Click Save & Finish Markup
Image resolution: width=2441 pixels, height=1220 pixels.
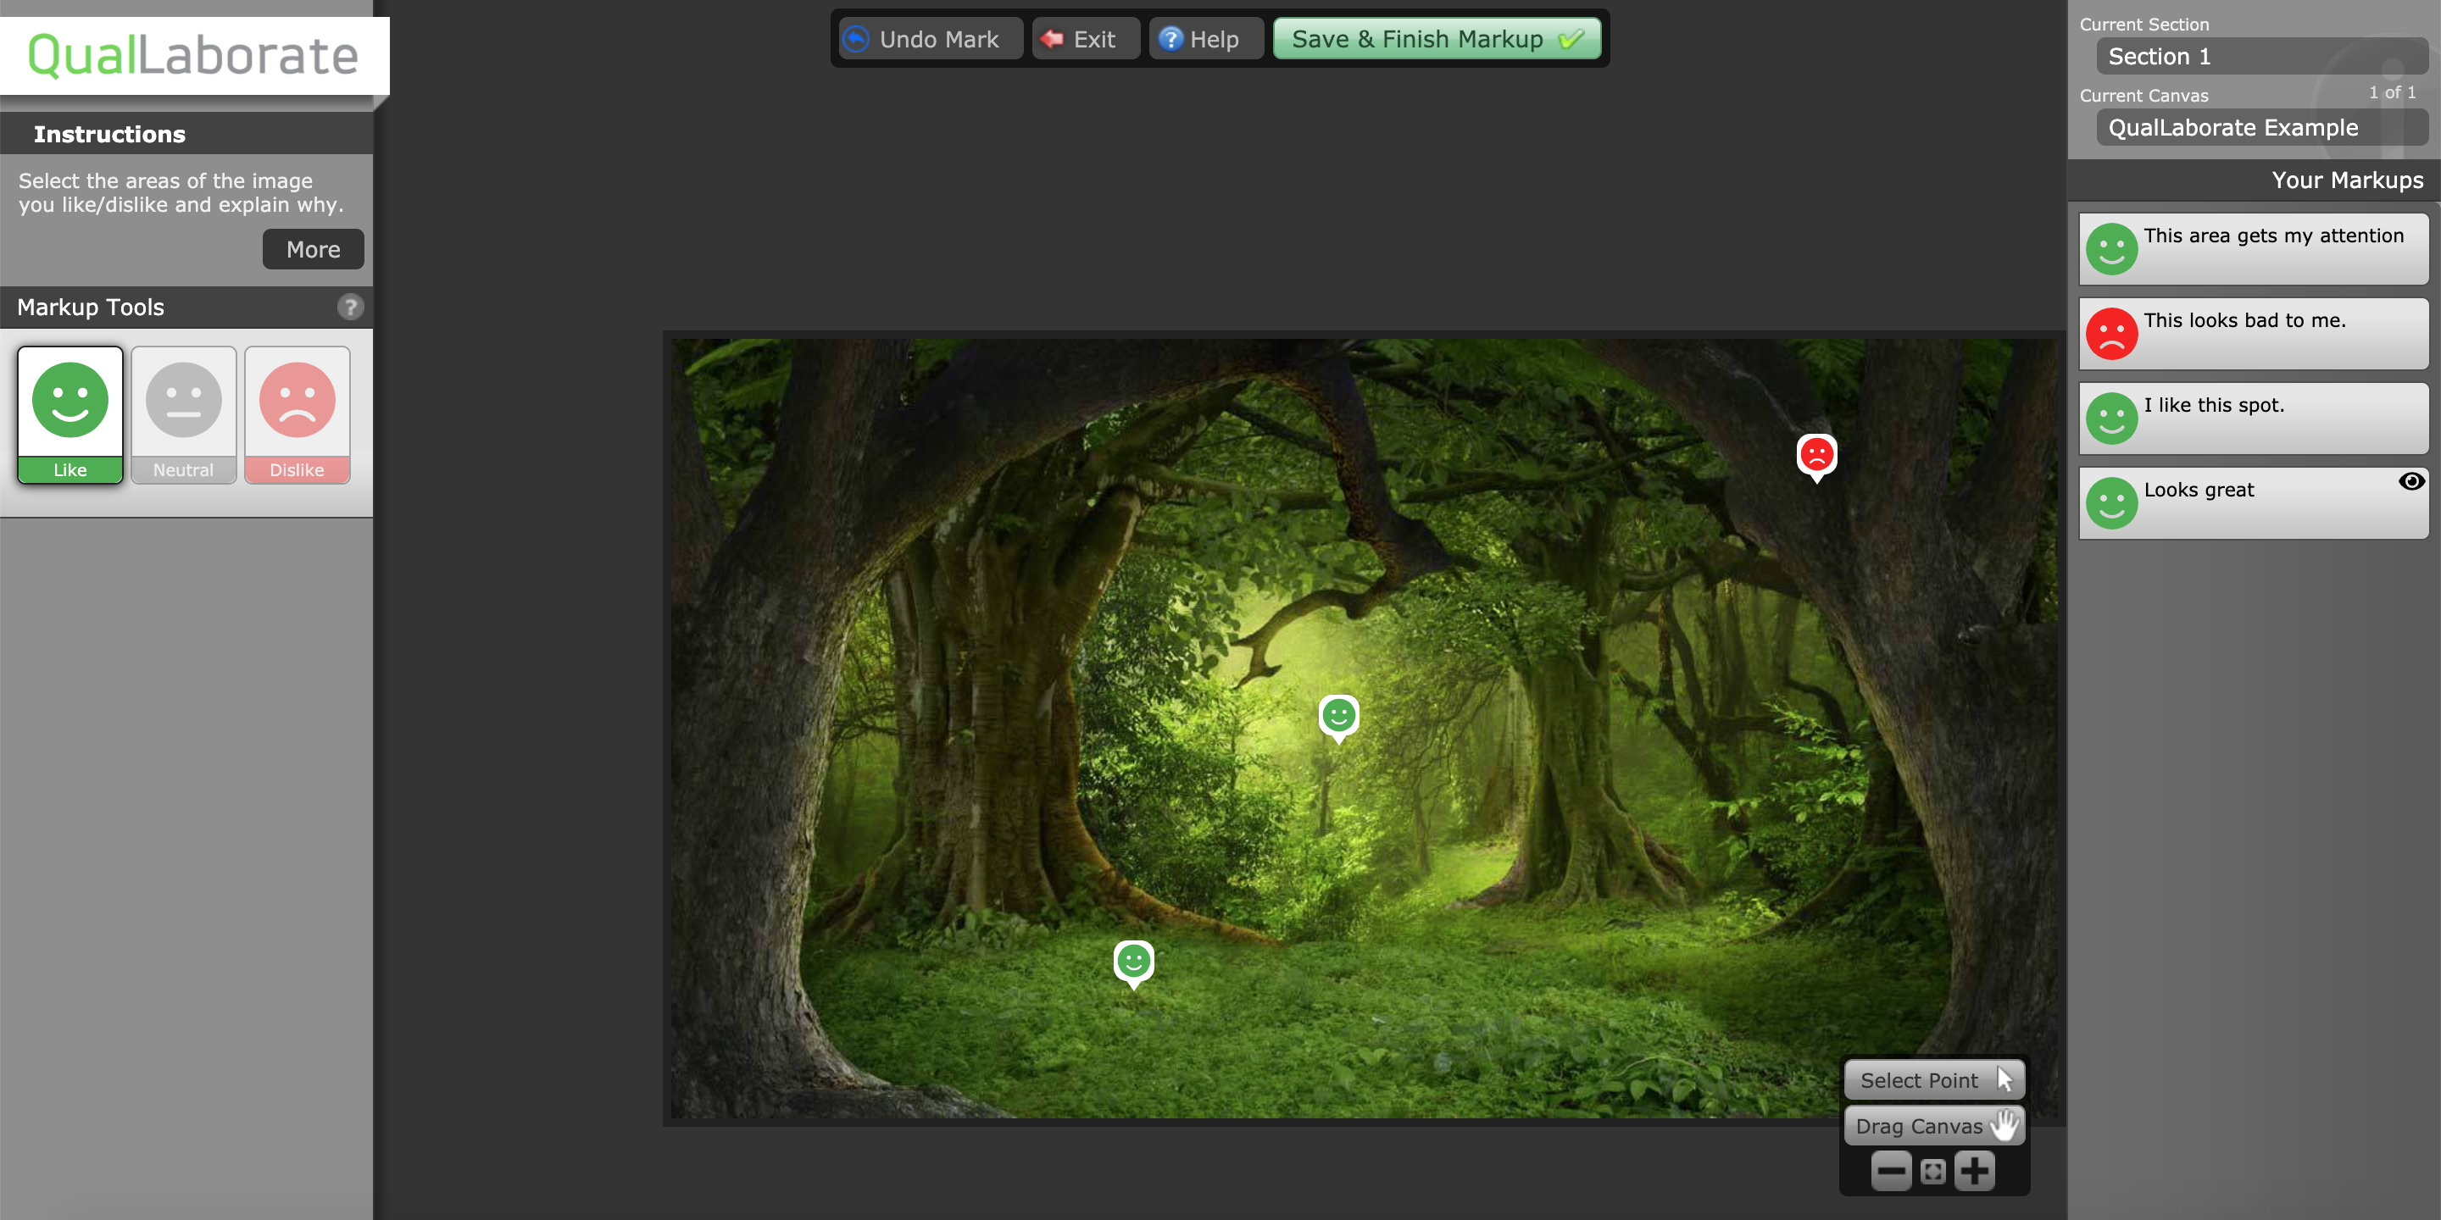point(1436,39)
